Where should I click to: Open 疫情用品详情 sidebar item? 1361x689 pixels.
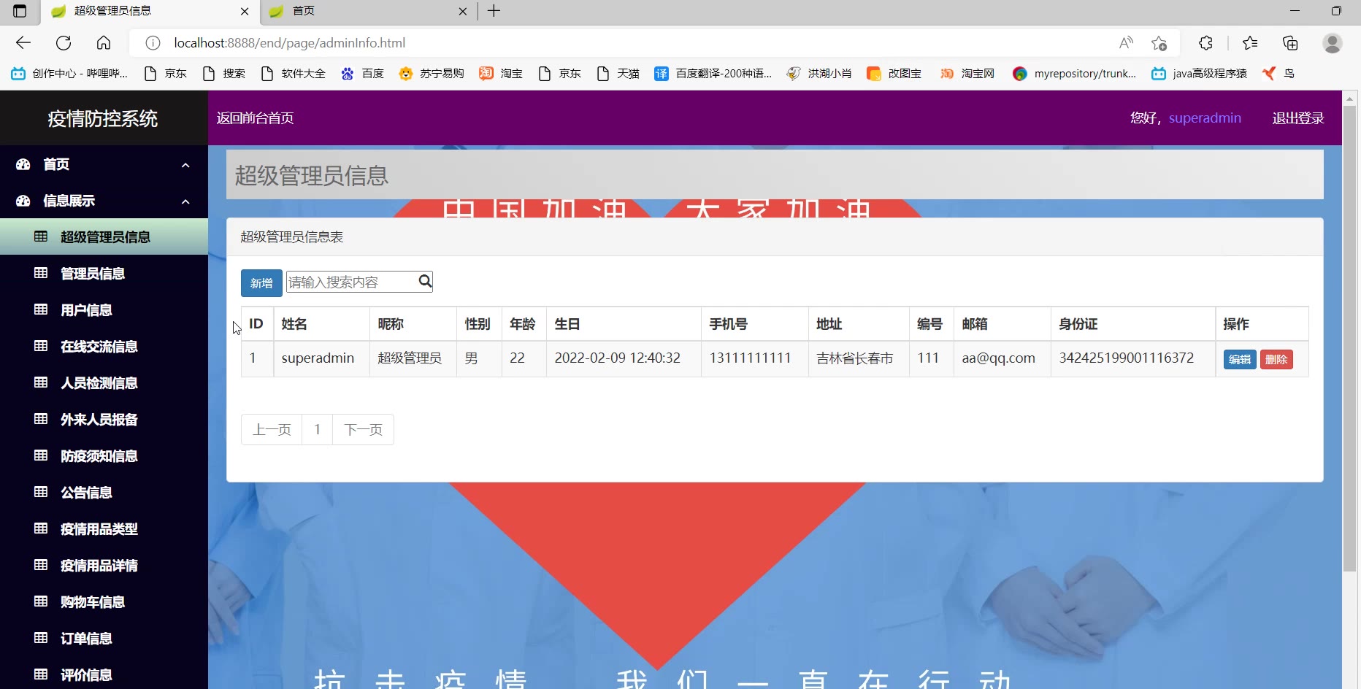(104, 565)
